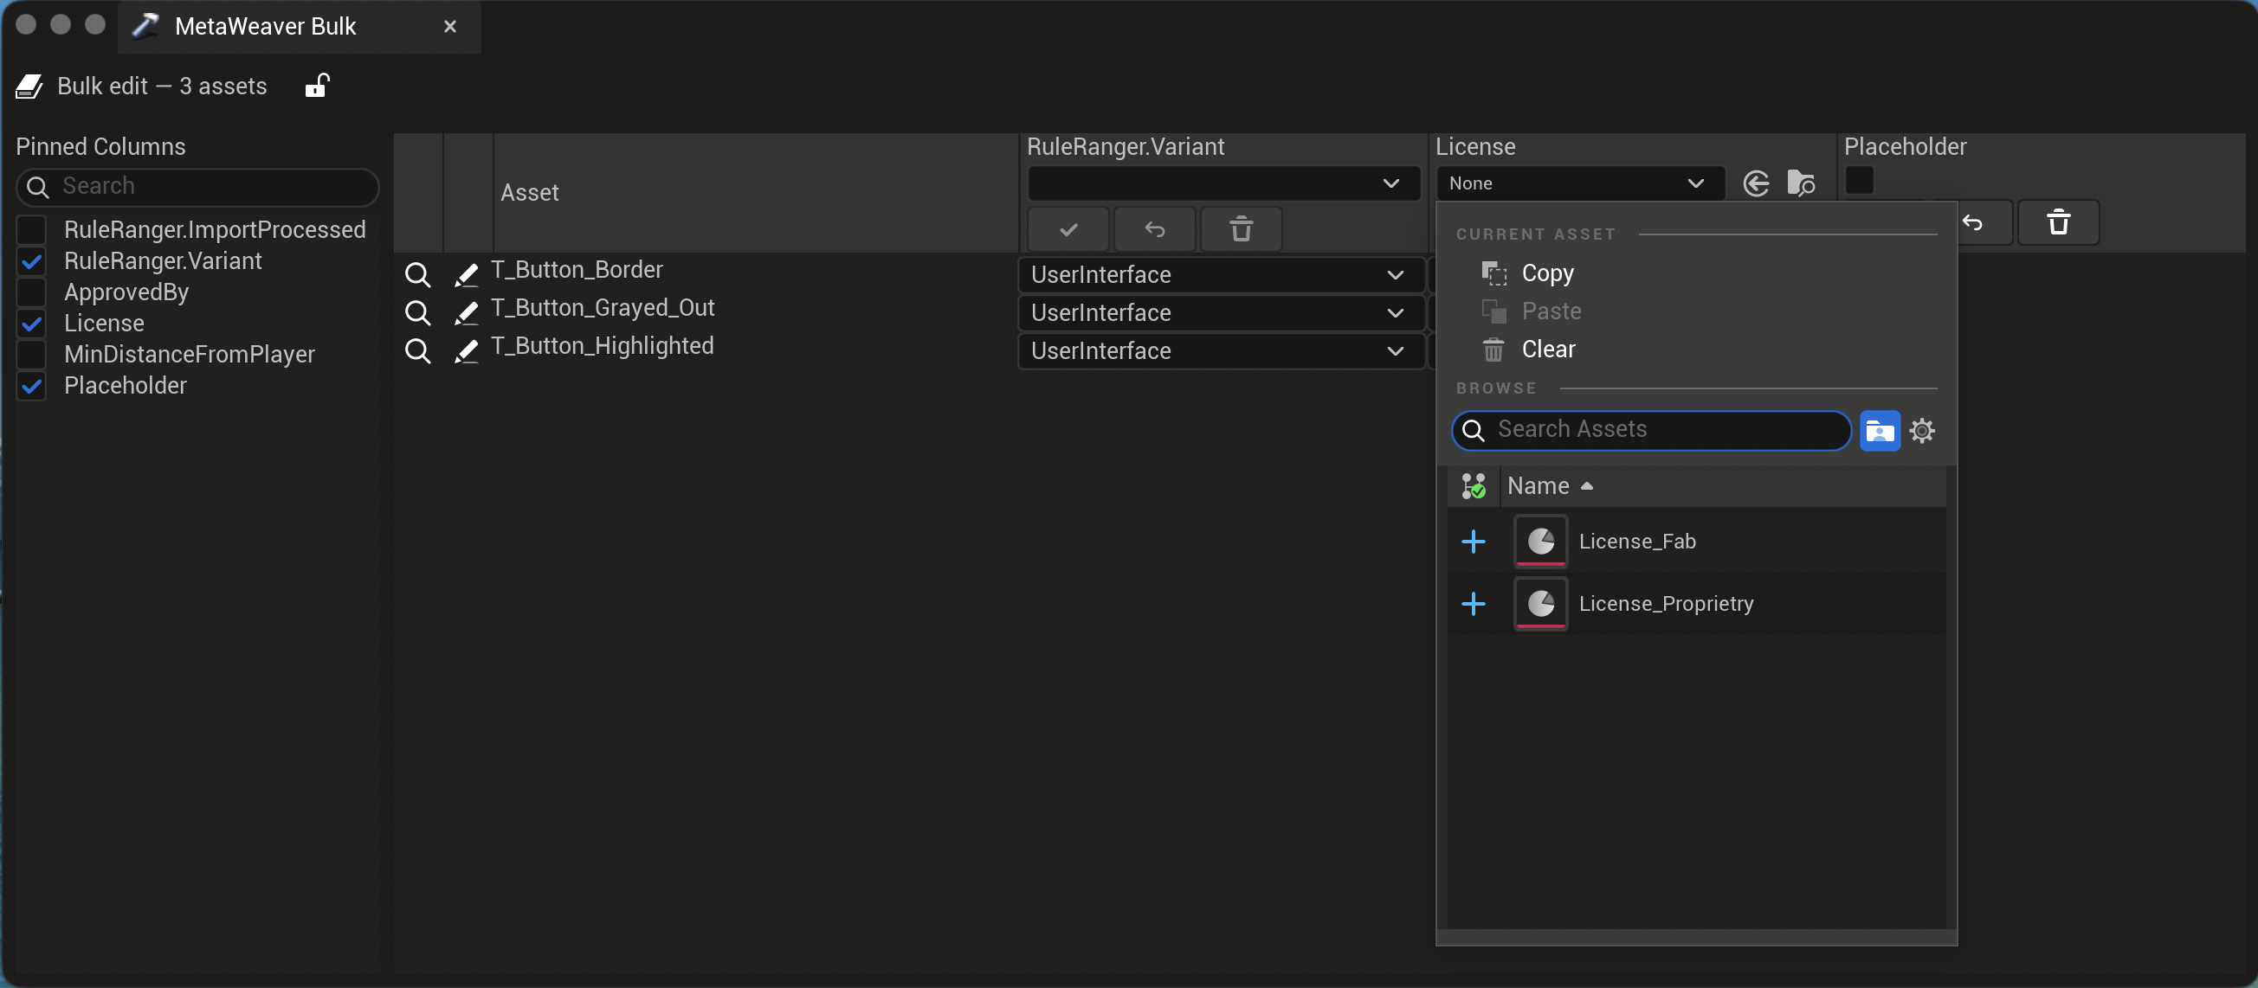The height and width of the screenshot is (988, 2258).
Task: Click the use-selected-asset arrow icon beside License dropdown
Action: [x=1757, y=183]
